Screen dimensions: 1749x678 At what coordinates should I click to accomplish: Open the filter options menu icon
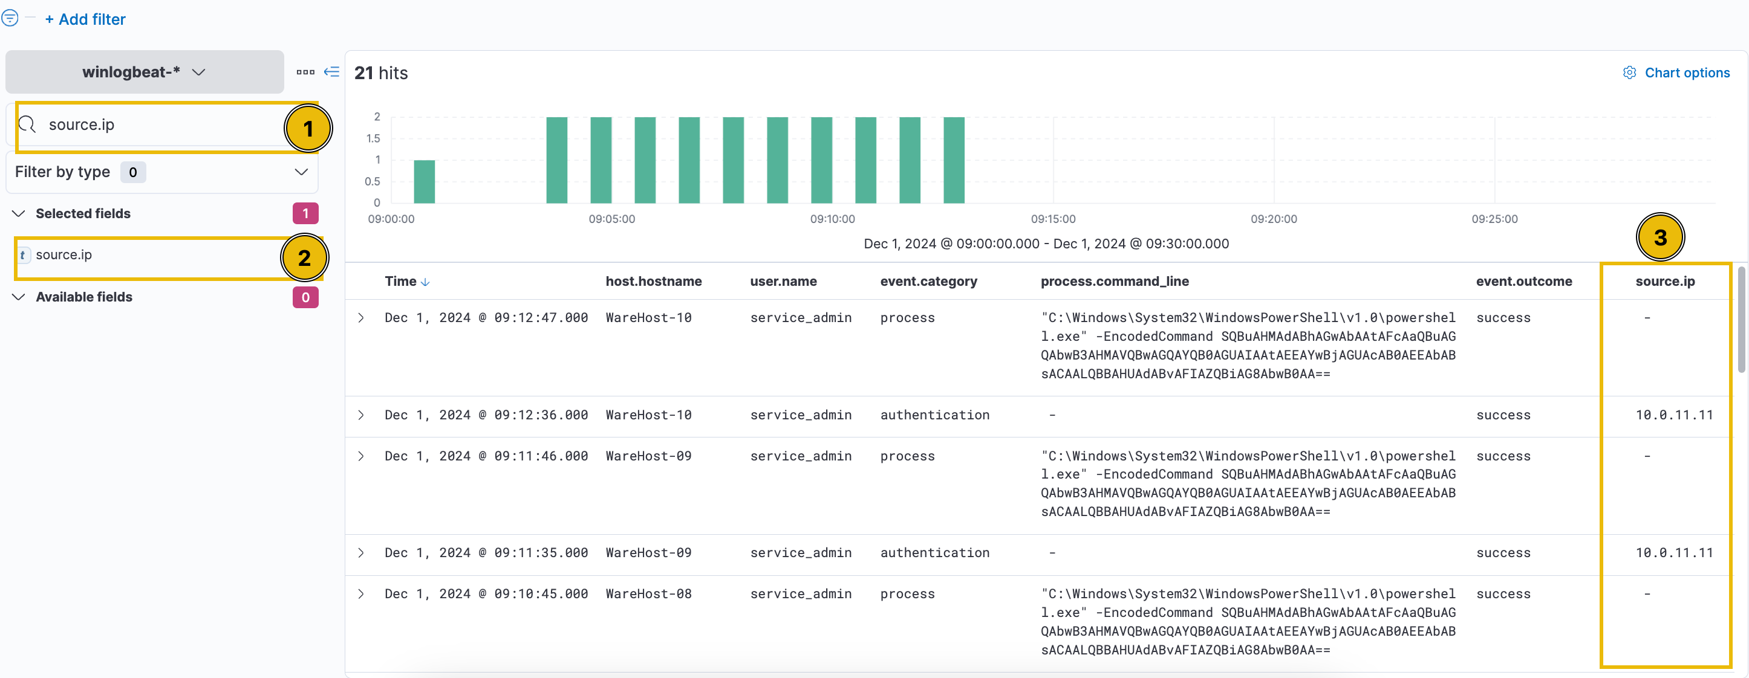[x=10, y=18]
